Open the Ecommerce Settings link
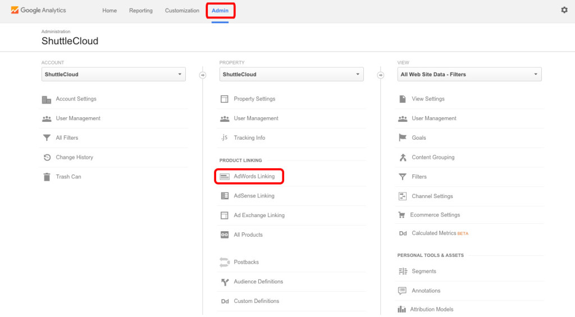Image resolution: width=575 pixels, height=317 pixels. 435,215
